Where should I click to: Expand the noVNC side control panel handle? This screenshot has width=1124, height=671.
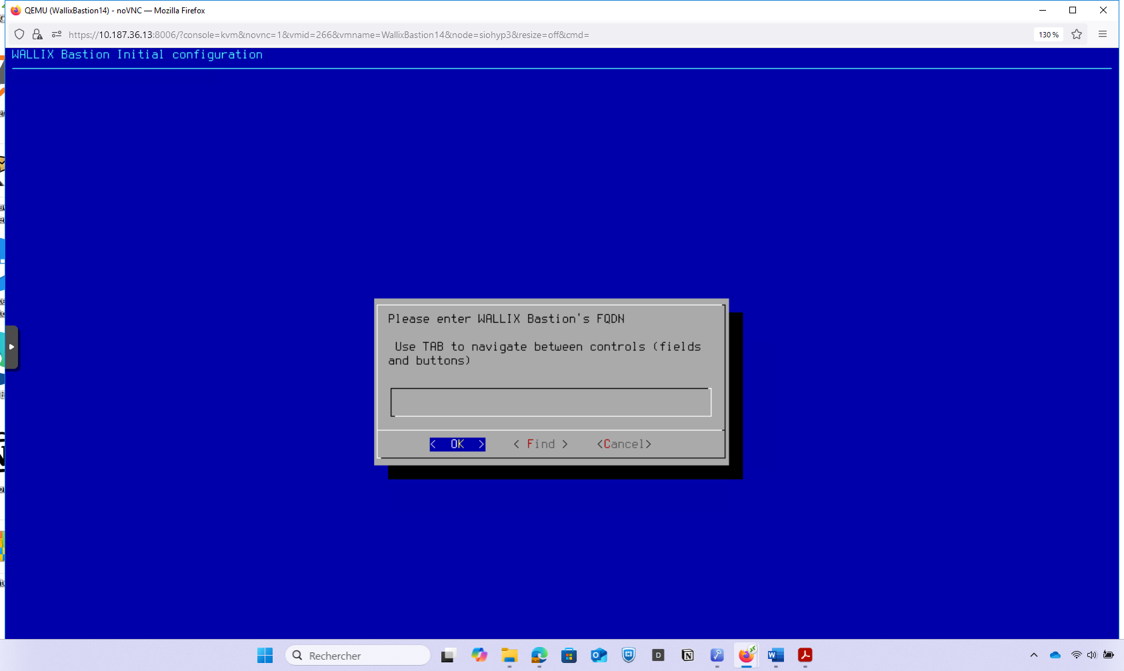11,347
